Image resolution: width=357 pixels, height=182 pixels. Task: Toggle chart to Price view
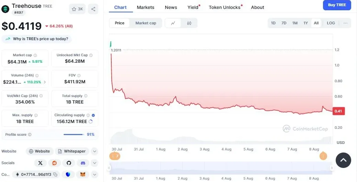coord(120,23)
